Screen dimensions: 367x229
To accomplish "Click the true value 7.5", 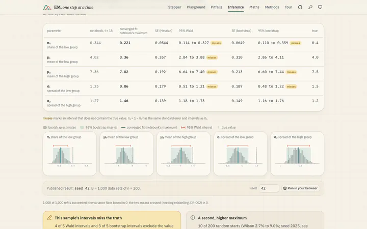I will [315, 72].
